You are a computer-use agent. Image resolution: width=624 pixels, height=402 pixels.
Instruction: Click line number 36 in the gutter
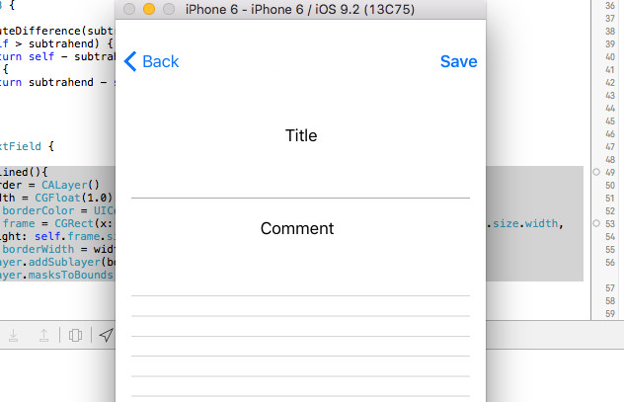pos(609,6)
